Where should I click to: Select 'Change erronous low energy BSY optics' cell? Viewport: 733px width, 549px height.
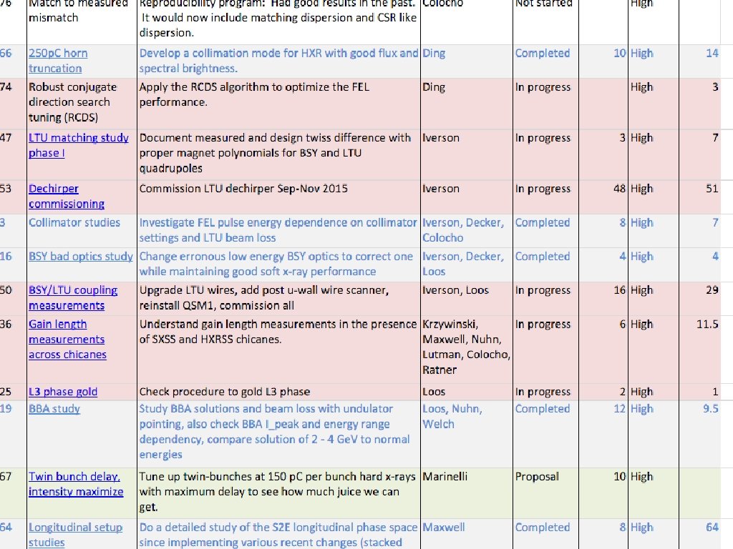(278, 264)
